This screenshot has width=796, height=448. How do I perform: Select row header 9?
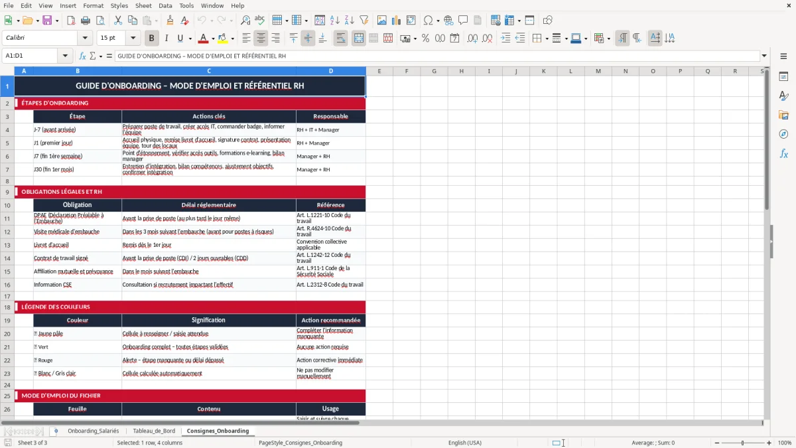pyautogui.click(x=7, y=192)
